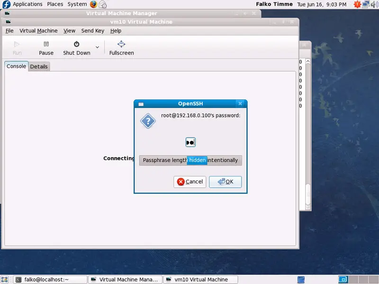Open the Places menu
The image size is (379, 284).
(x=55, y=4)
